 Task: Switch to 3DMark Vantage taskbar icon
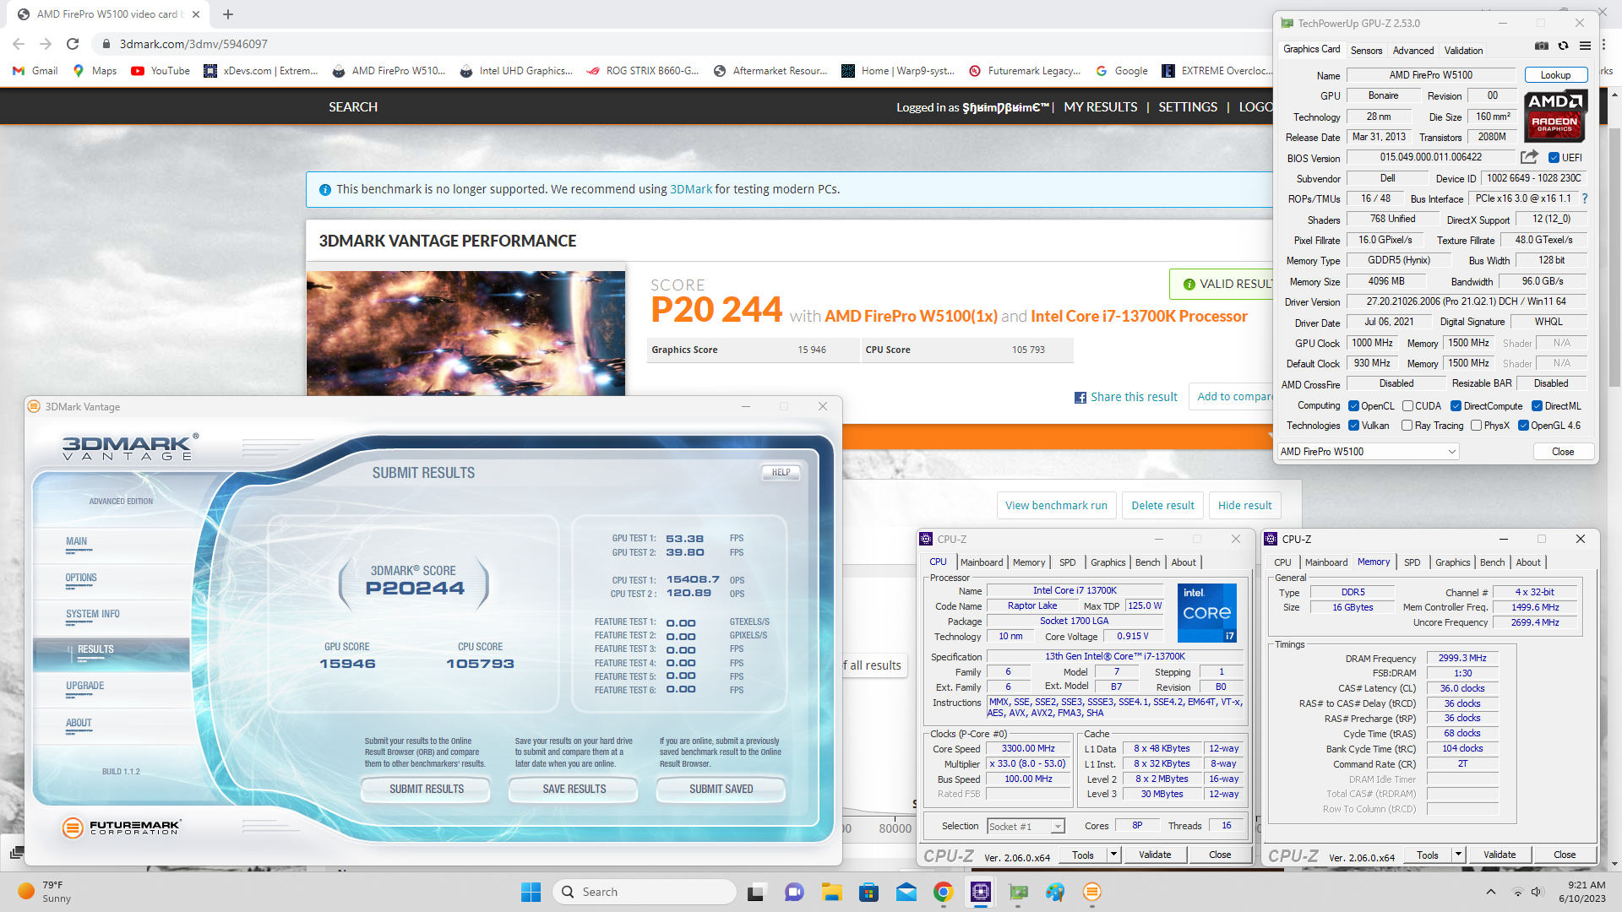(1092, 892)
